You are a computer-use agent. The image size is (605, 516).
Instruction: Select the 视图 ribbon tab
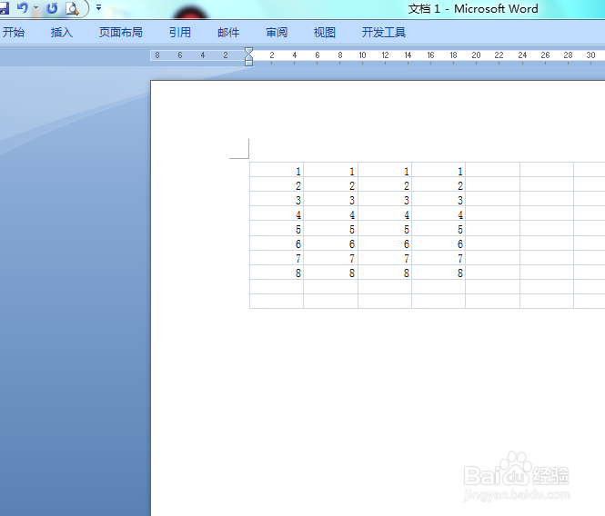coord(325,33)
